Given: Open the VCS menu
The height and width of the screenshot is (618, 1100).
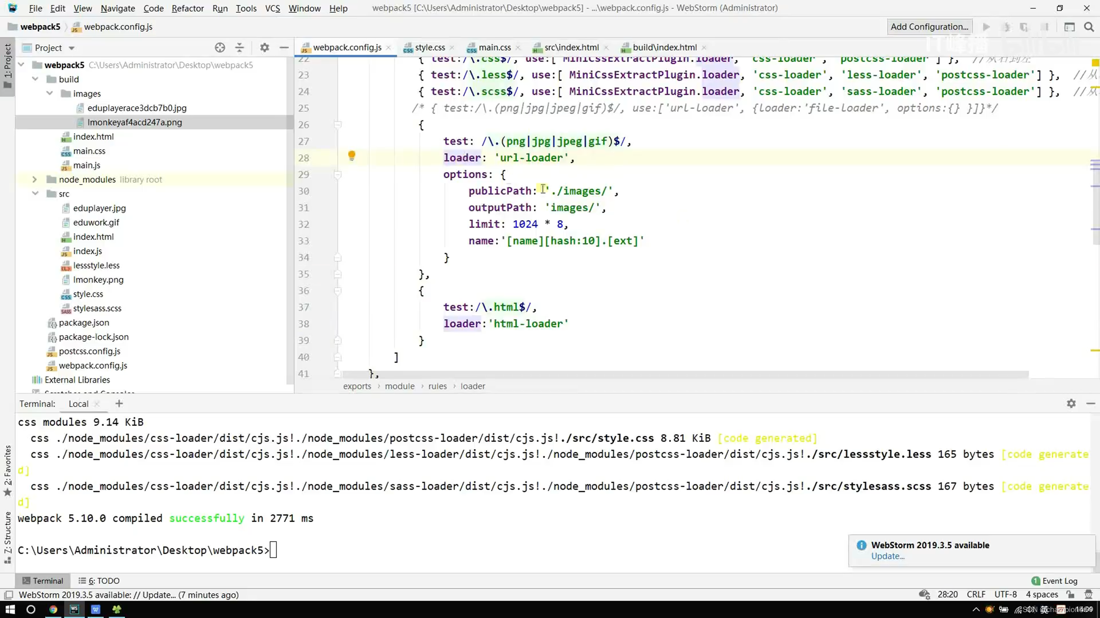Looking at the screenshot, I should click(x=272, y=8).
